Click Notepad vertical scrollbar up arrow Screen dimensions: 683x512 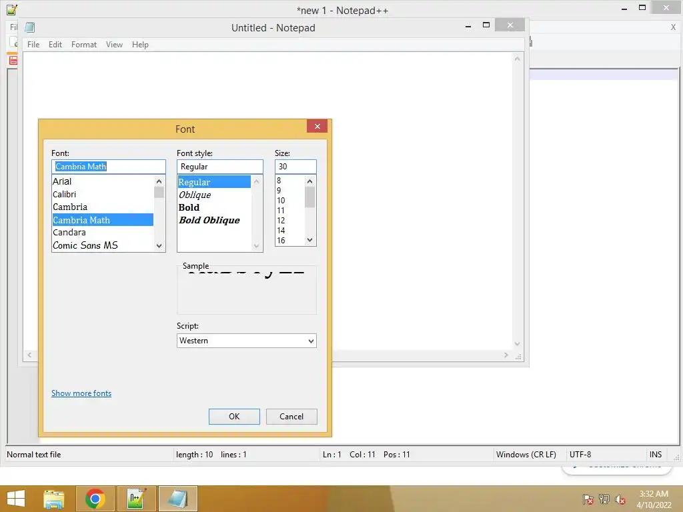(x=517, y=59)
